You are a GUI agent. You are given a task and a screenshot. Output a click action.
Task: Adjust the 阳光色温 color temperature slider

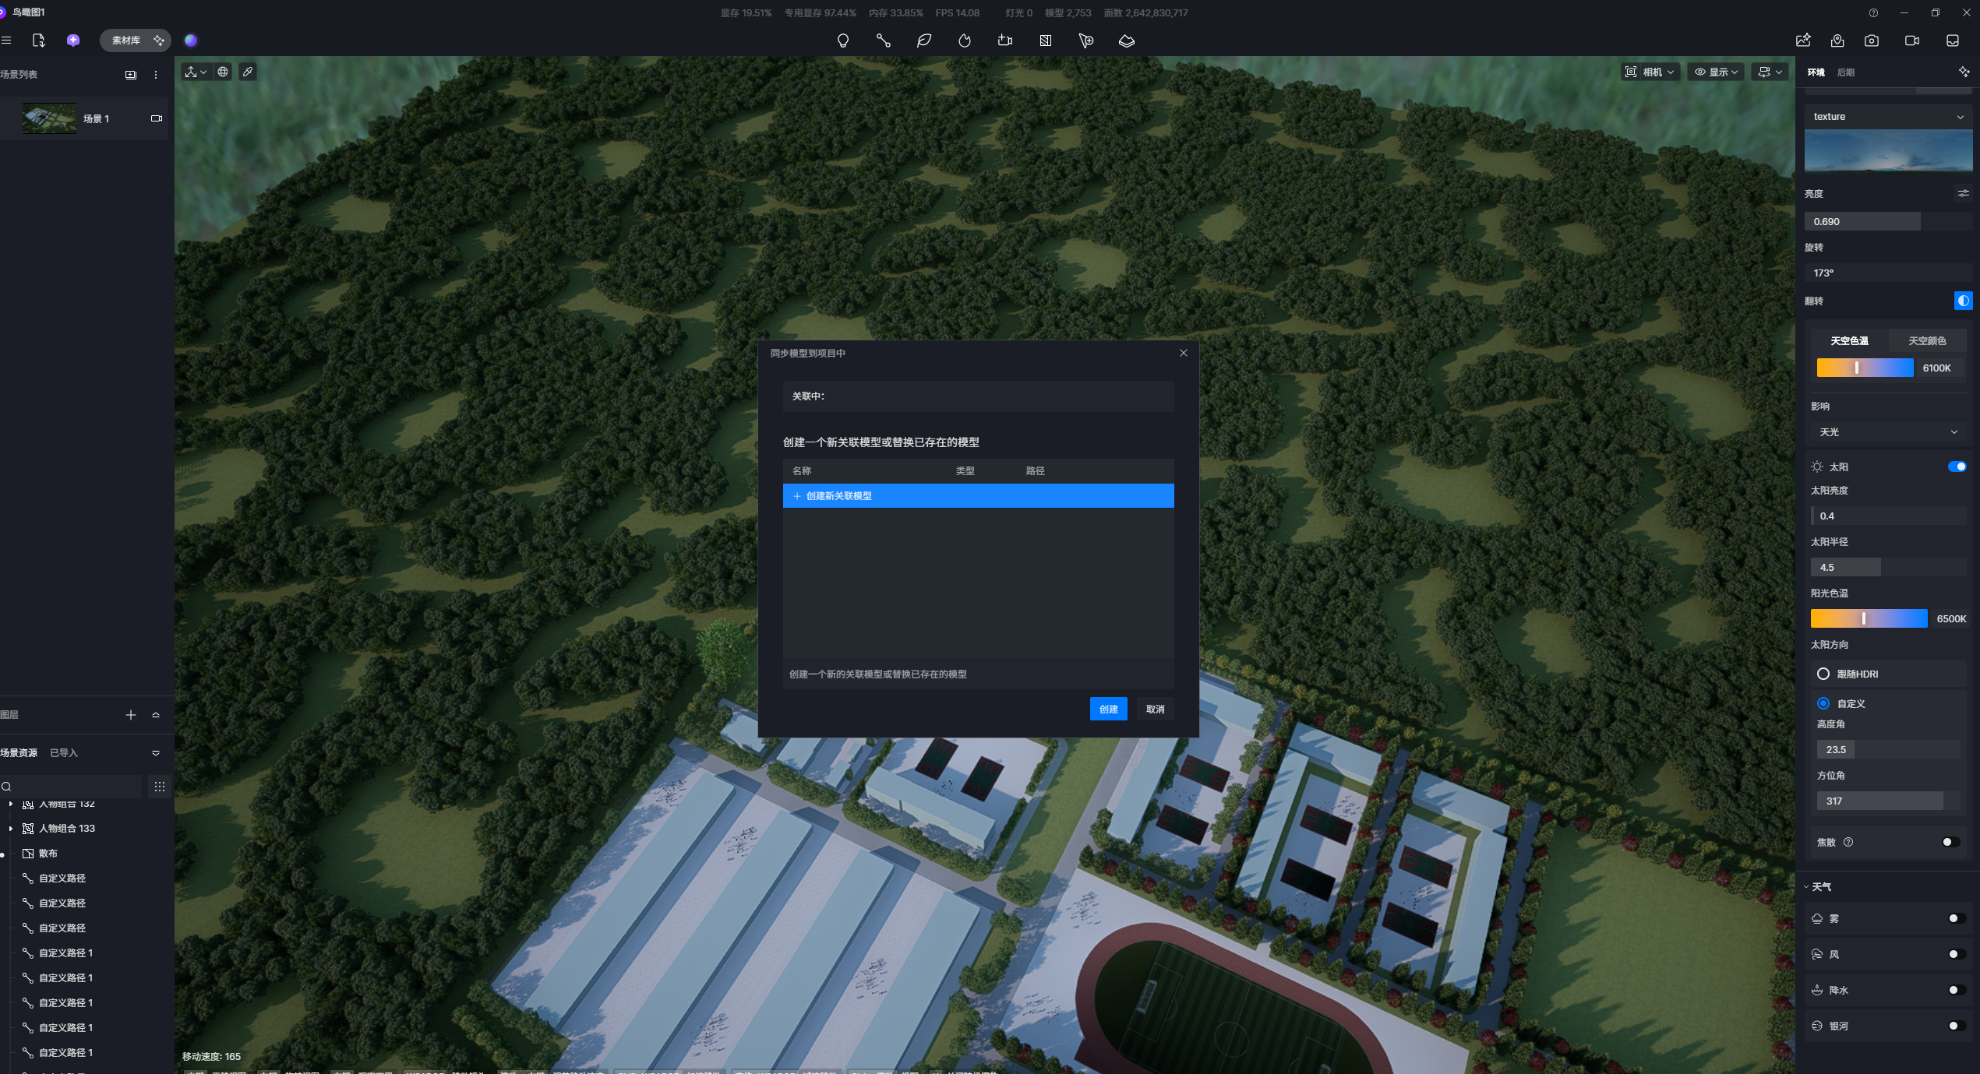point(1864,618)
